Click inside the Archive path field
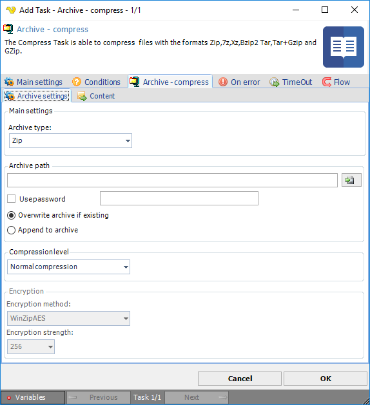Viewport: 370px width, 405px height. (x=172, y=180)
